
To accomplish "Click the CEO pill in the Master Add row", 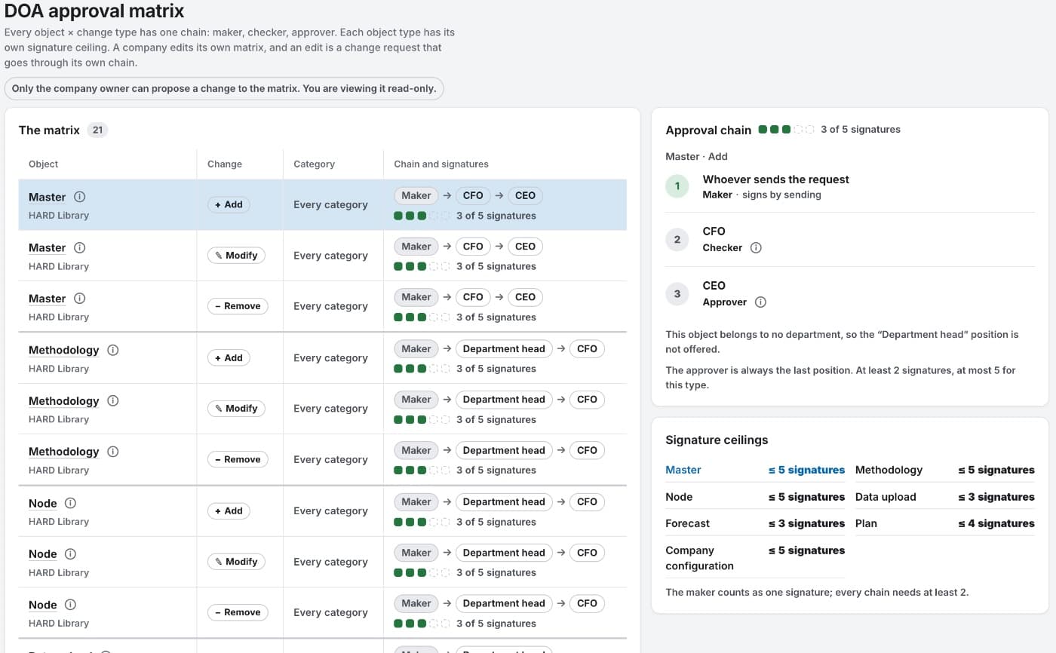I will (525, 195).
